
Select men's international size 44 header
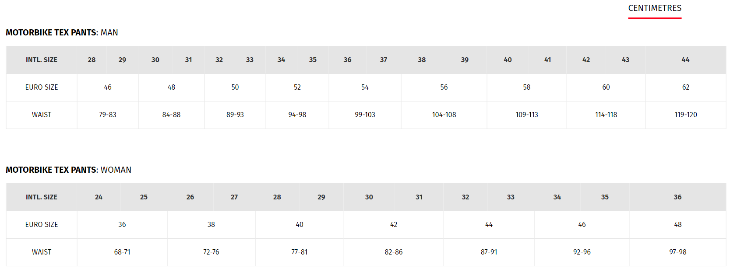tap(686, 60)
